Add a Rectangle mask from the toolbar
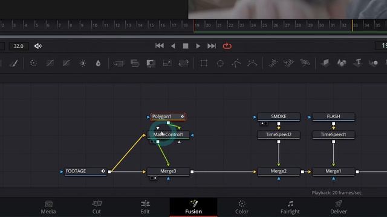This screenshot has height=217, width=387. 204,63
